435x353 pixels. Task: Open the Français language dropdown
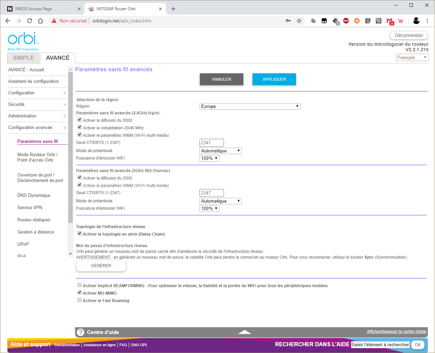[412, 57]
